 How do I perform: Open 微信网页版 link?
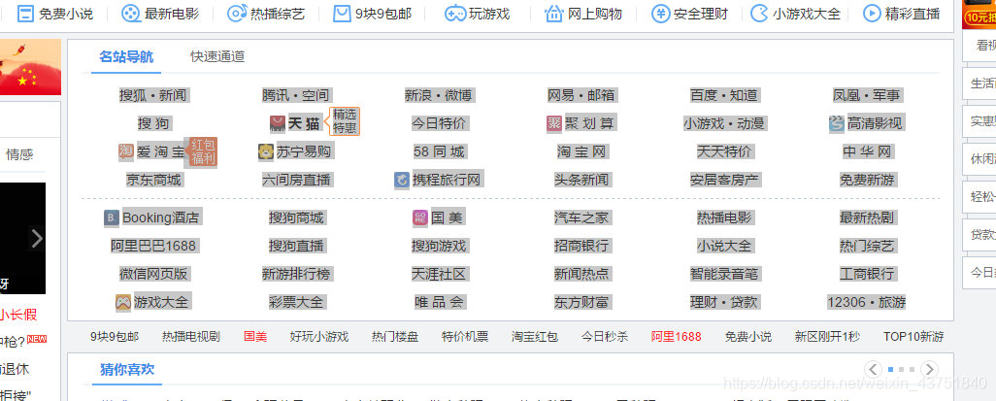tap(153, 274)
